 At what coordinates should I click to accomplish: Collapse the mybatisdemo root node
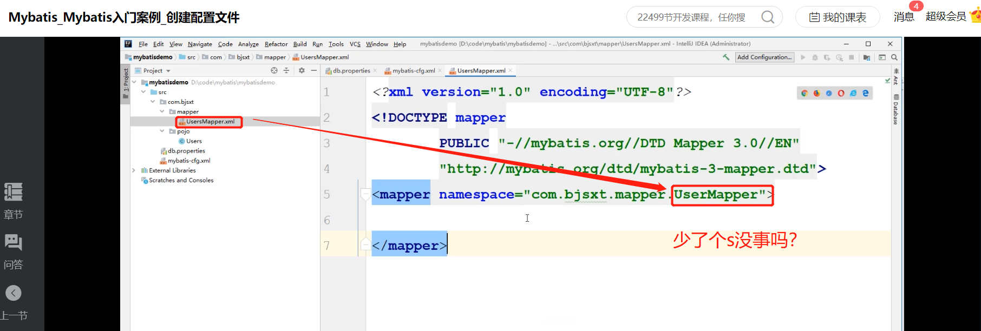134,82
